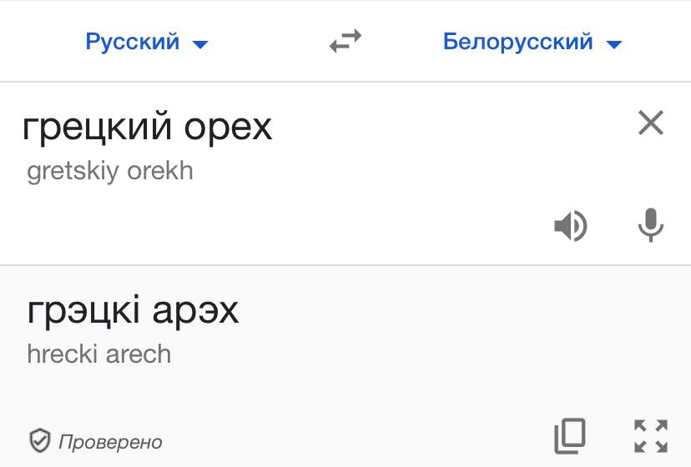Click the Проверено verified label
This screenshot has width=691, height=467.
110,442
